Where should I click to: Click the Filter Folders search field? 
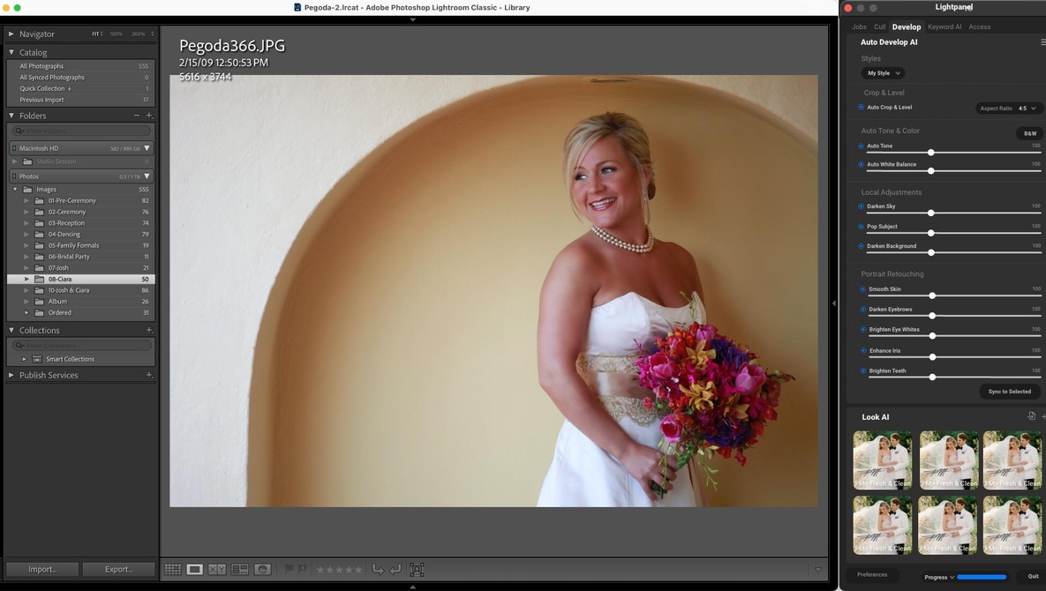pyautogui.click(x=81, y=131)
